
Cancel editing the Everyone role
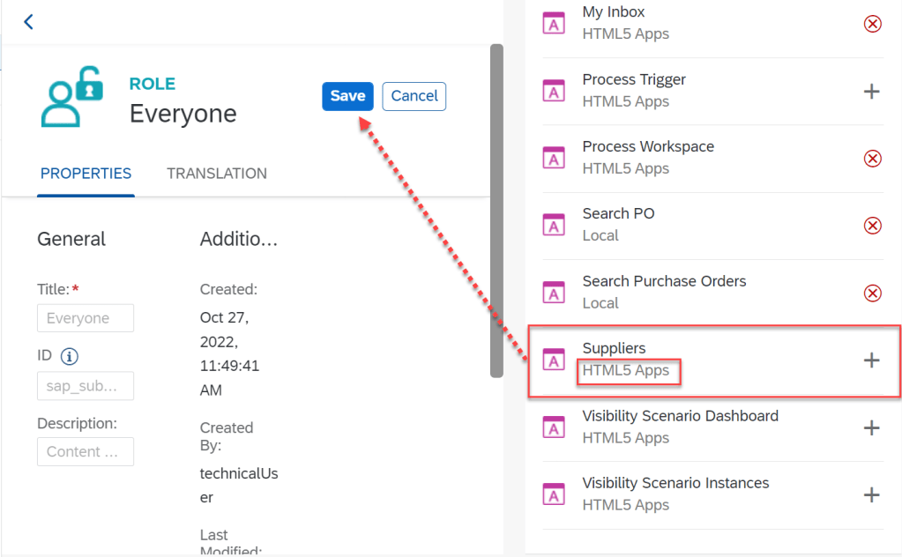pos(414,96)
